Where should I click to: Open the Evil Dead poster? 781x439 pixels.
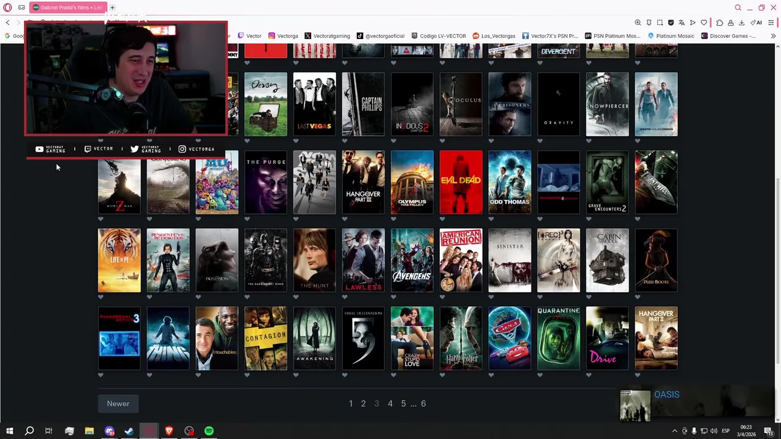click(461, 182)
